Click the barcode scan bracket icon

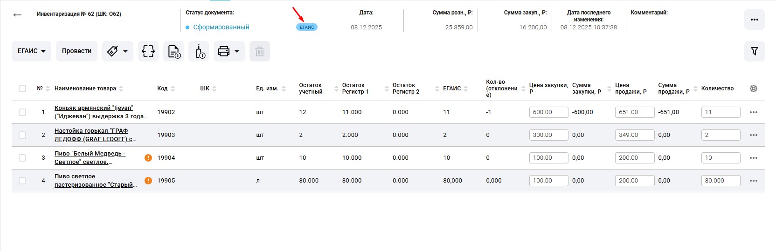[148, 51]
